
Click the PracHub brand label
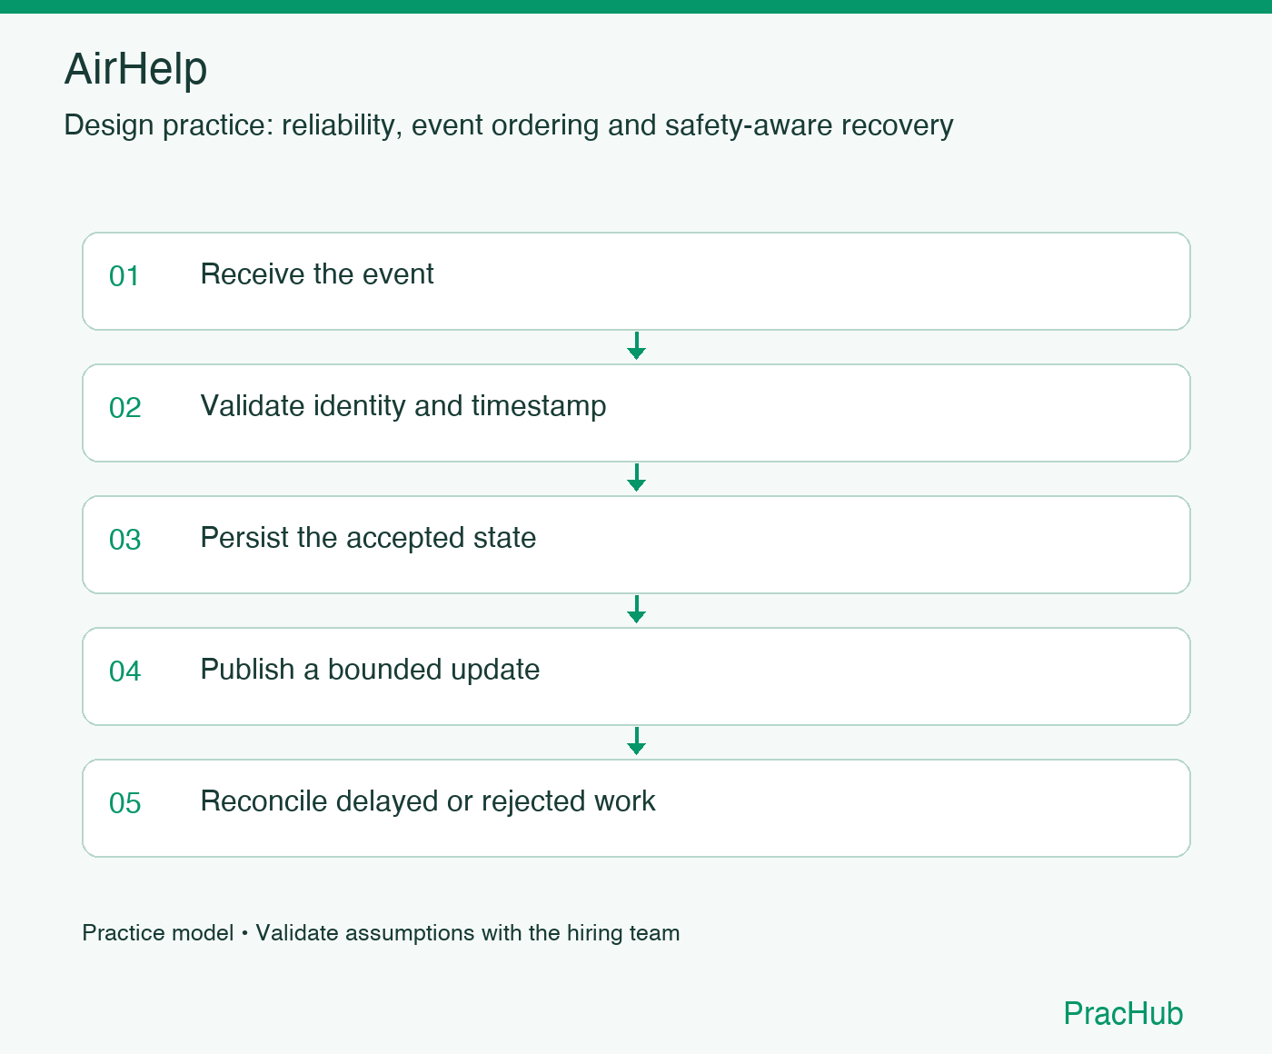point(1123,1013)
